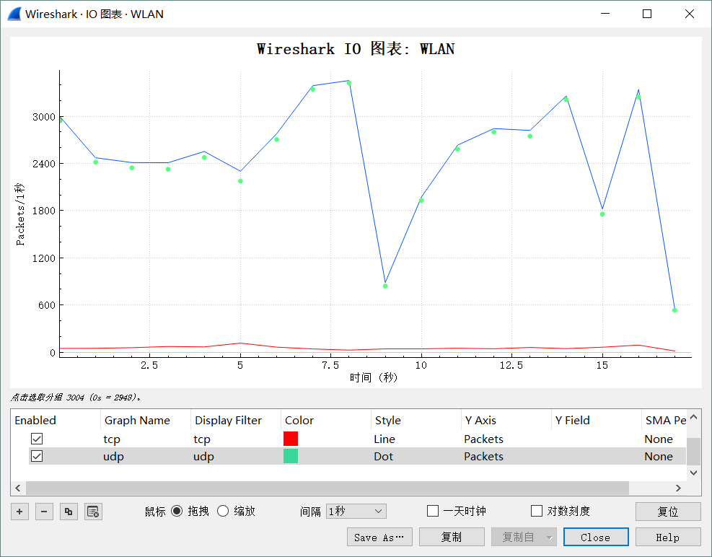Viewport: 712px width, 557px height.
Task: Select the 拖拽 mouse mode radio button
Action: click(177, 511)
